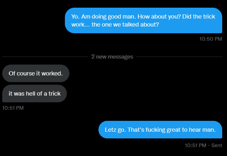Select the 10:50 PM timestamp

coord(210,39)
